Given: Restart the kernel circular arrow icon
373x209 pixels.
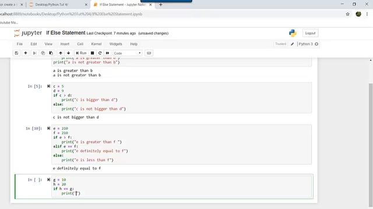Looking at the screenshot, I should pos(100,53).
